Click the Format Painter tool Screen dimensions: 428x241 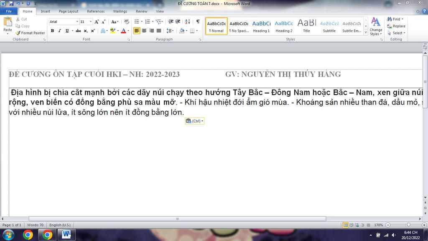click(30, 33)
